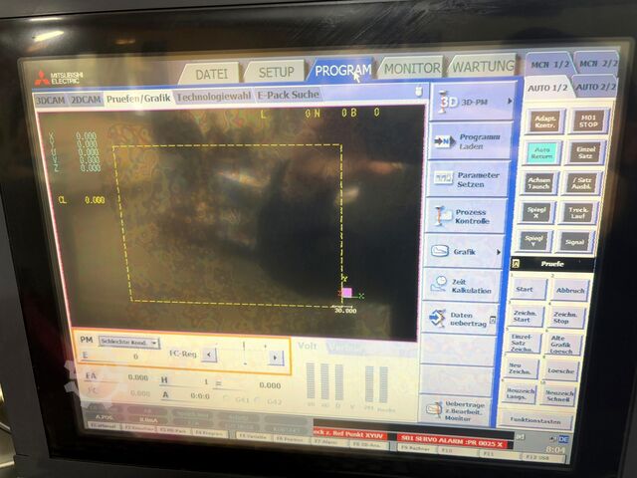
Task: Open the PM Schlechter Kond. dropdown
Action: point(129,343)
